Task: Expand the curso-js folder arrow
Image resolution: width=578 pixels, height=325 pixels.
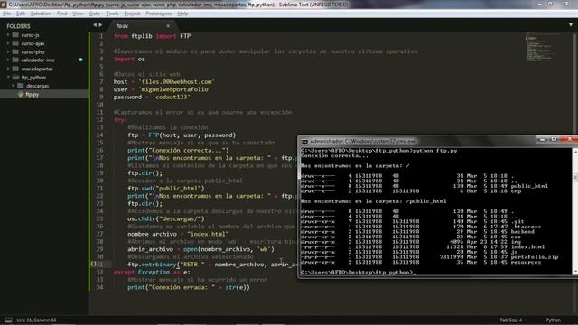Action: click(x=8, y=35)
